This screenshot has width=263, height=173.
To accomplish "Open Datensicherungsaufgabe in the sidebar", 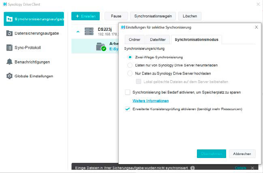I will pyautogui.click(x=34, y=33).
